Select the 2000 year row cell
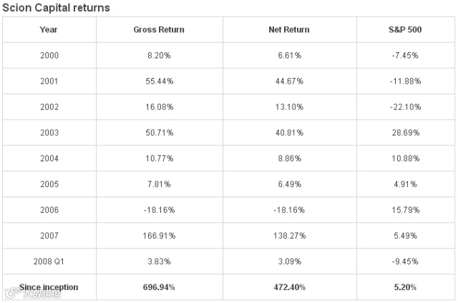Viewport: 458px width, 303px height. [x=49, y=55]
